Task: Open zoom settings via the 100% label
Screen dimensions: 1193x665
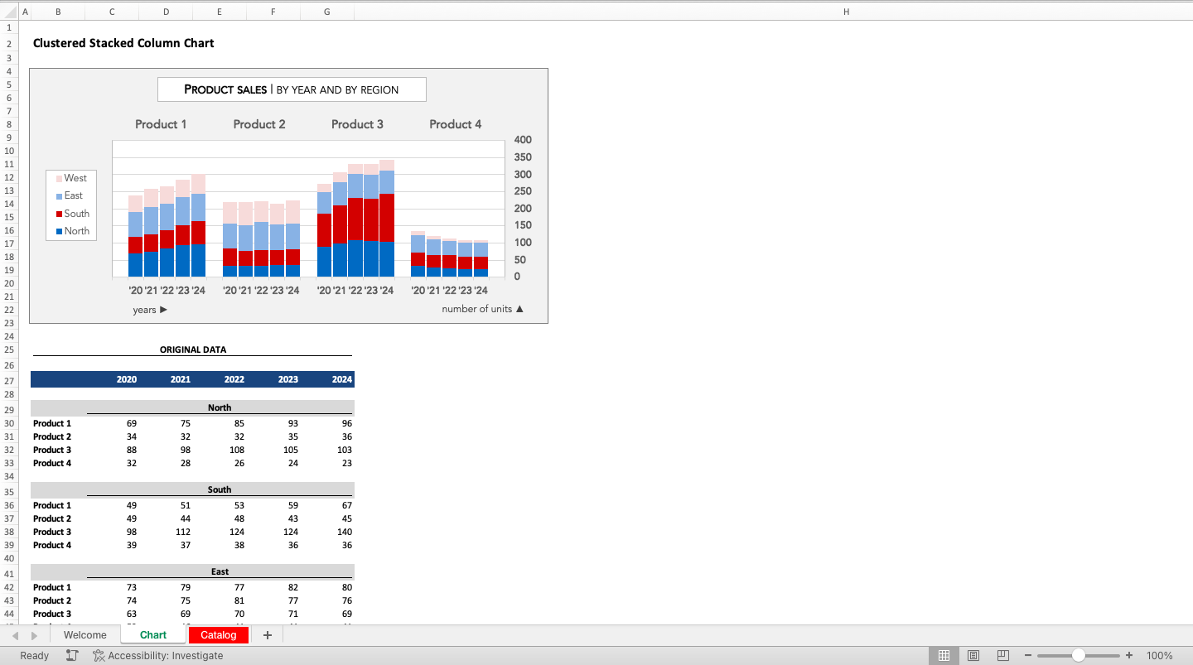Action: pos(1159,655)
